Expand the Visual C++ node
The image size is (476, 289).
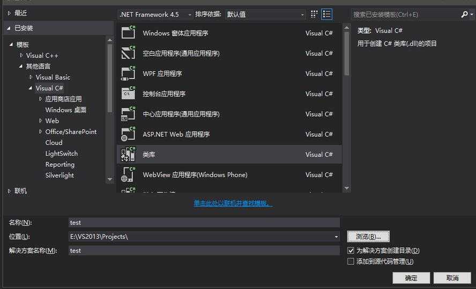(21, 56)
